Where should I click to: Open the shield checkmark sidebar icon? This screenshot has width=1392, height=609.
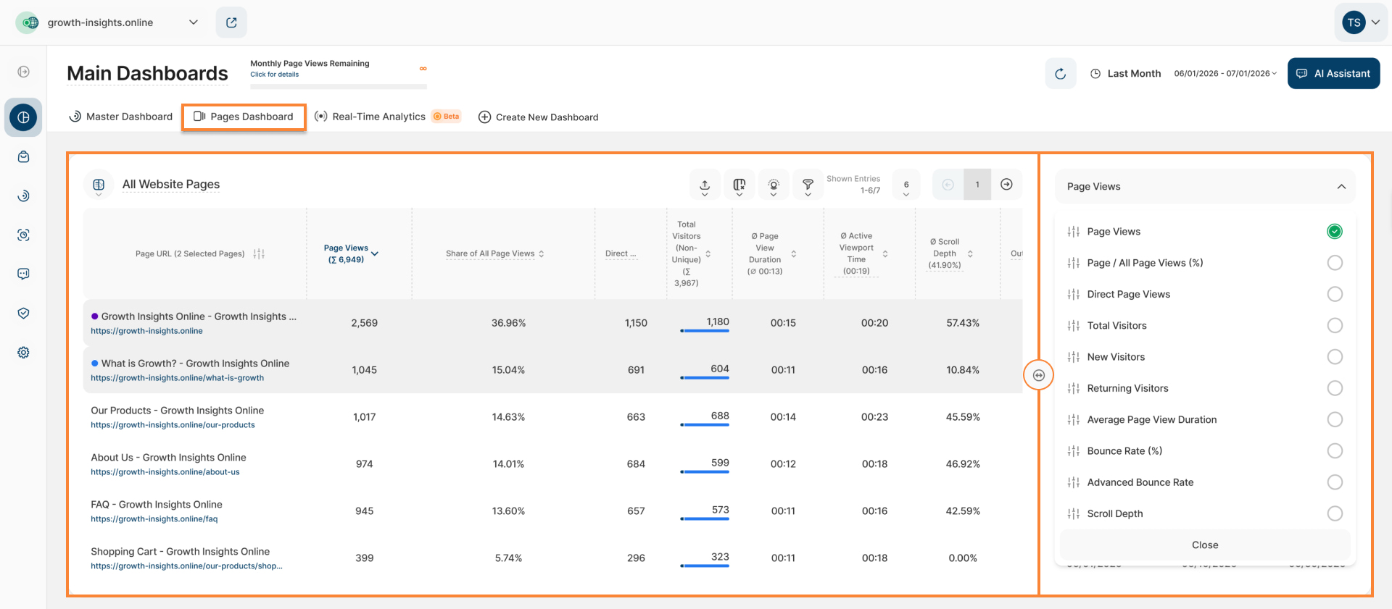[23, 314]
